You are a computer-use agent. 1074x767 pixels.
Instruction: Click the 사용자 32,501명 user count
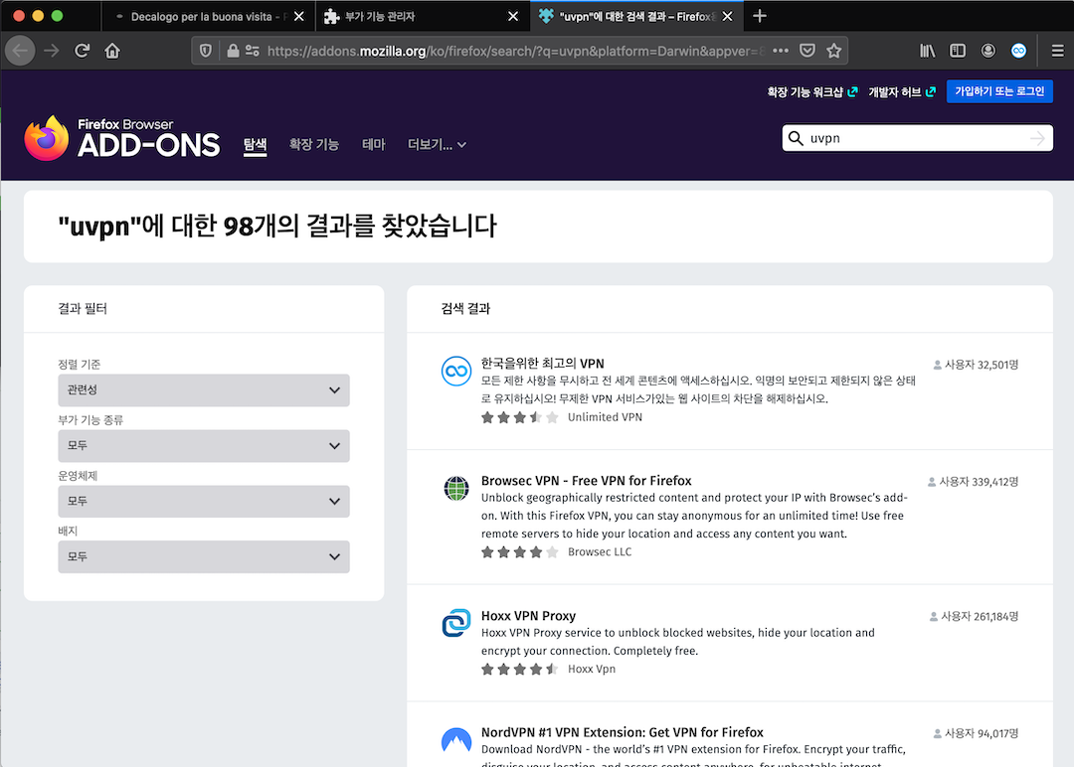tap(977, 365)
